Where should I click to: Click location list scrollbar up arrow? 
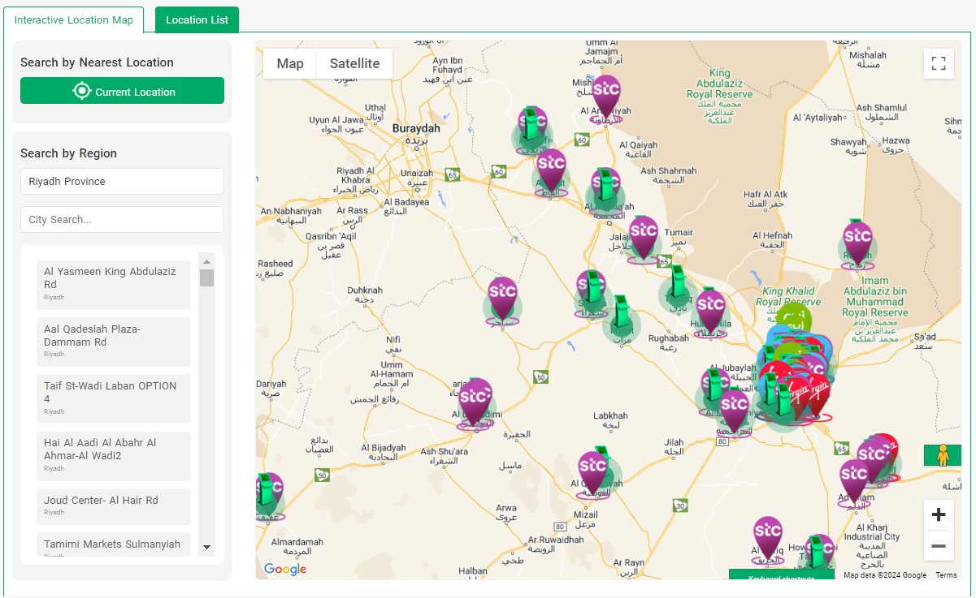pos(206,261)
